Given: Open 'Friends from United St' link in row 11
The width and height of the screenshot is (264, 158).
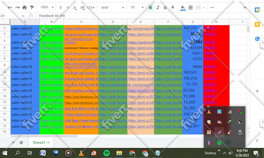Looking at the screenshot, I should coord(82,79).
